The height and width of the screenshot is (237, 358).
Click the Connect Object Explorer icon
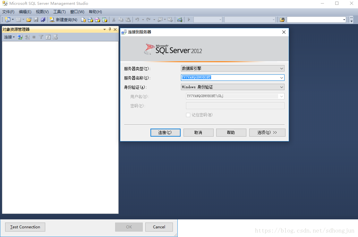(x=20, y=37)
